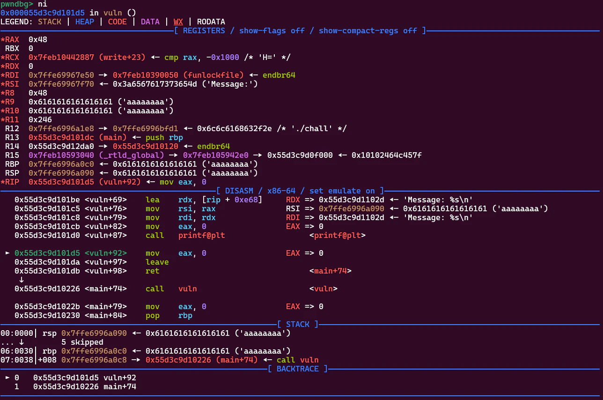Select the highlighted address 0x55d3c9d101d5 in disassembly

tap(47, 253)
